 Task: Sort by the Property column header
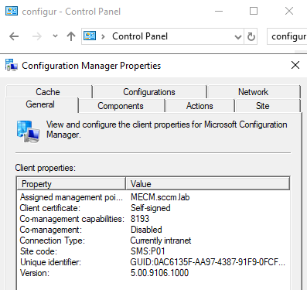point(71,184)
